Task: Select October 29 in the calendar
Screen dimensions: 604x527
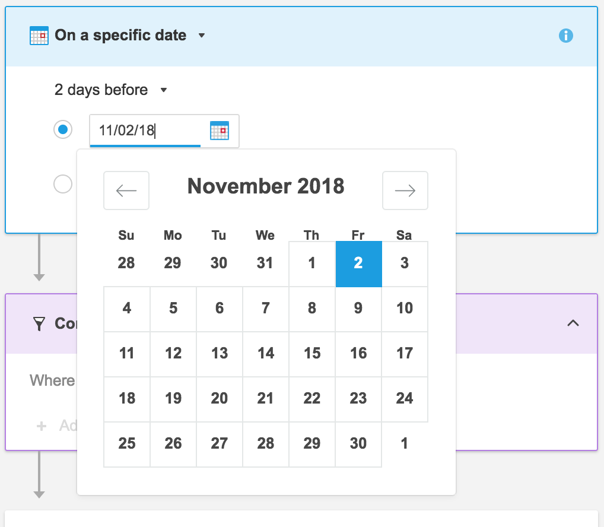Action: pos(173,263)
